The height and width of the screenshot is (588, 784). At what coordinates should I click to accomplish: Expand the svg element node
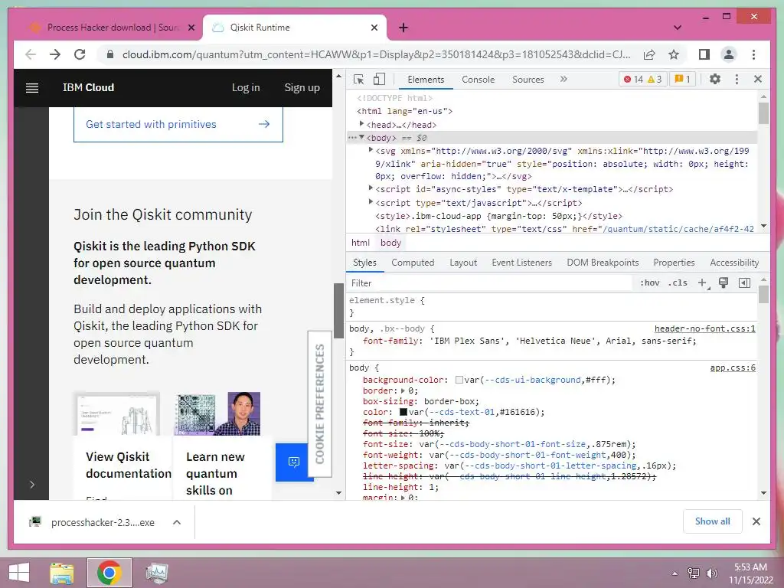(x=371, y=150)
